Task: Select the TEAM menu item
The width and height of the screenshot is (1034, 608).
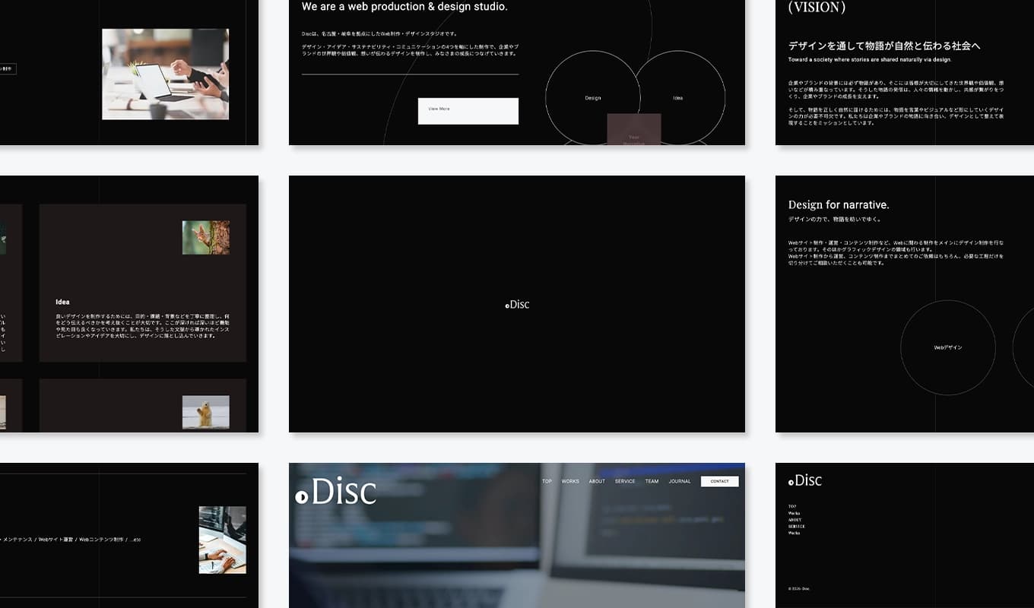Action: pos(652,481)
